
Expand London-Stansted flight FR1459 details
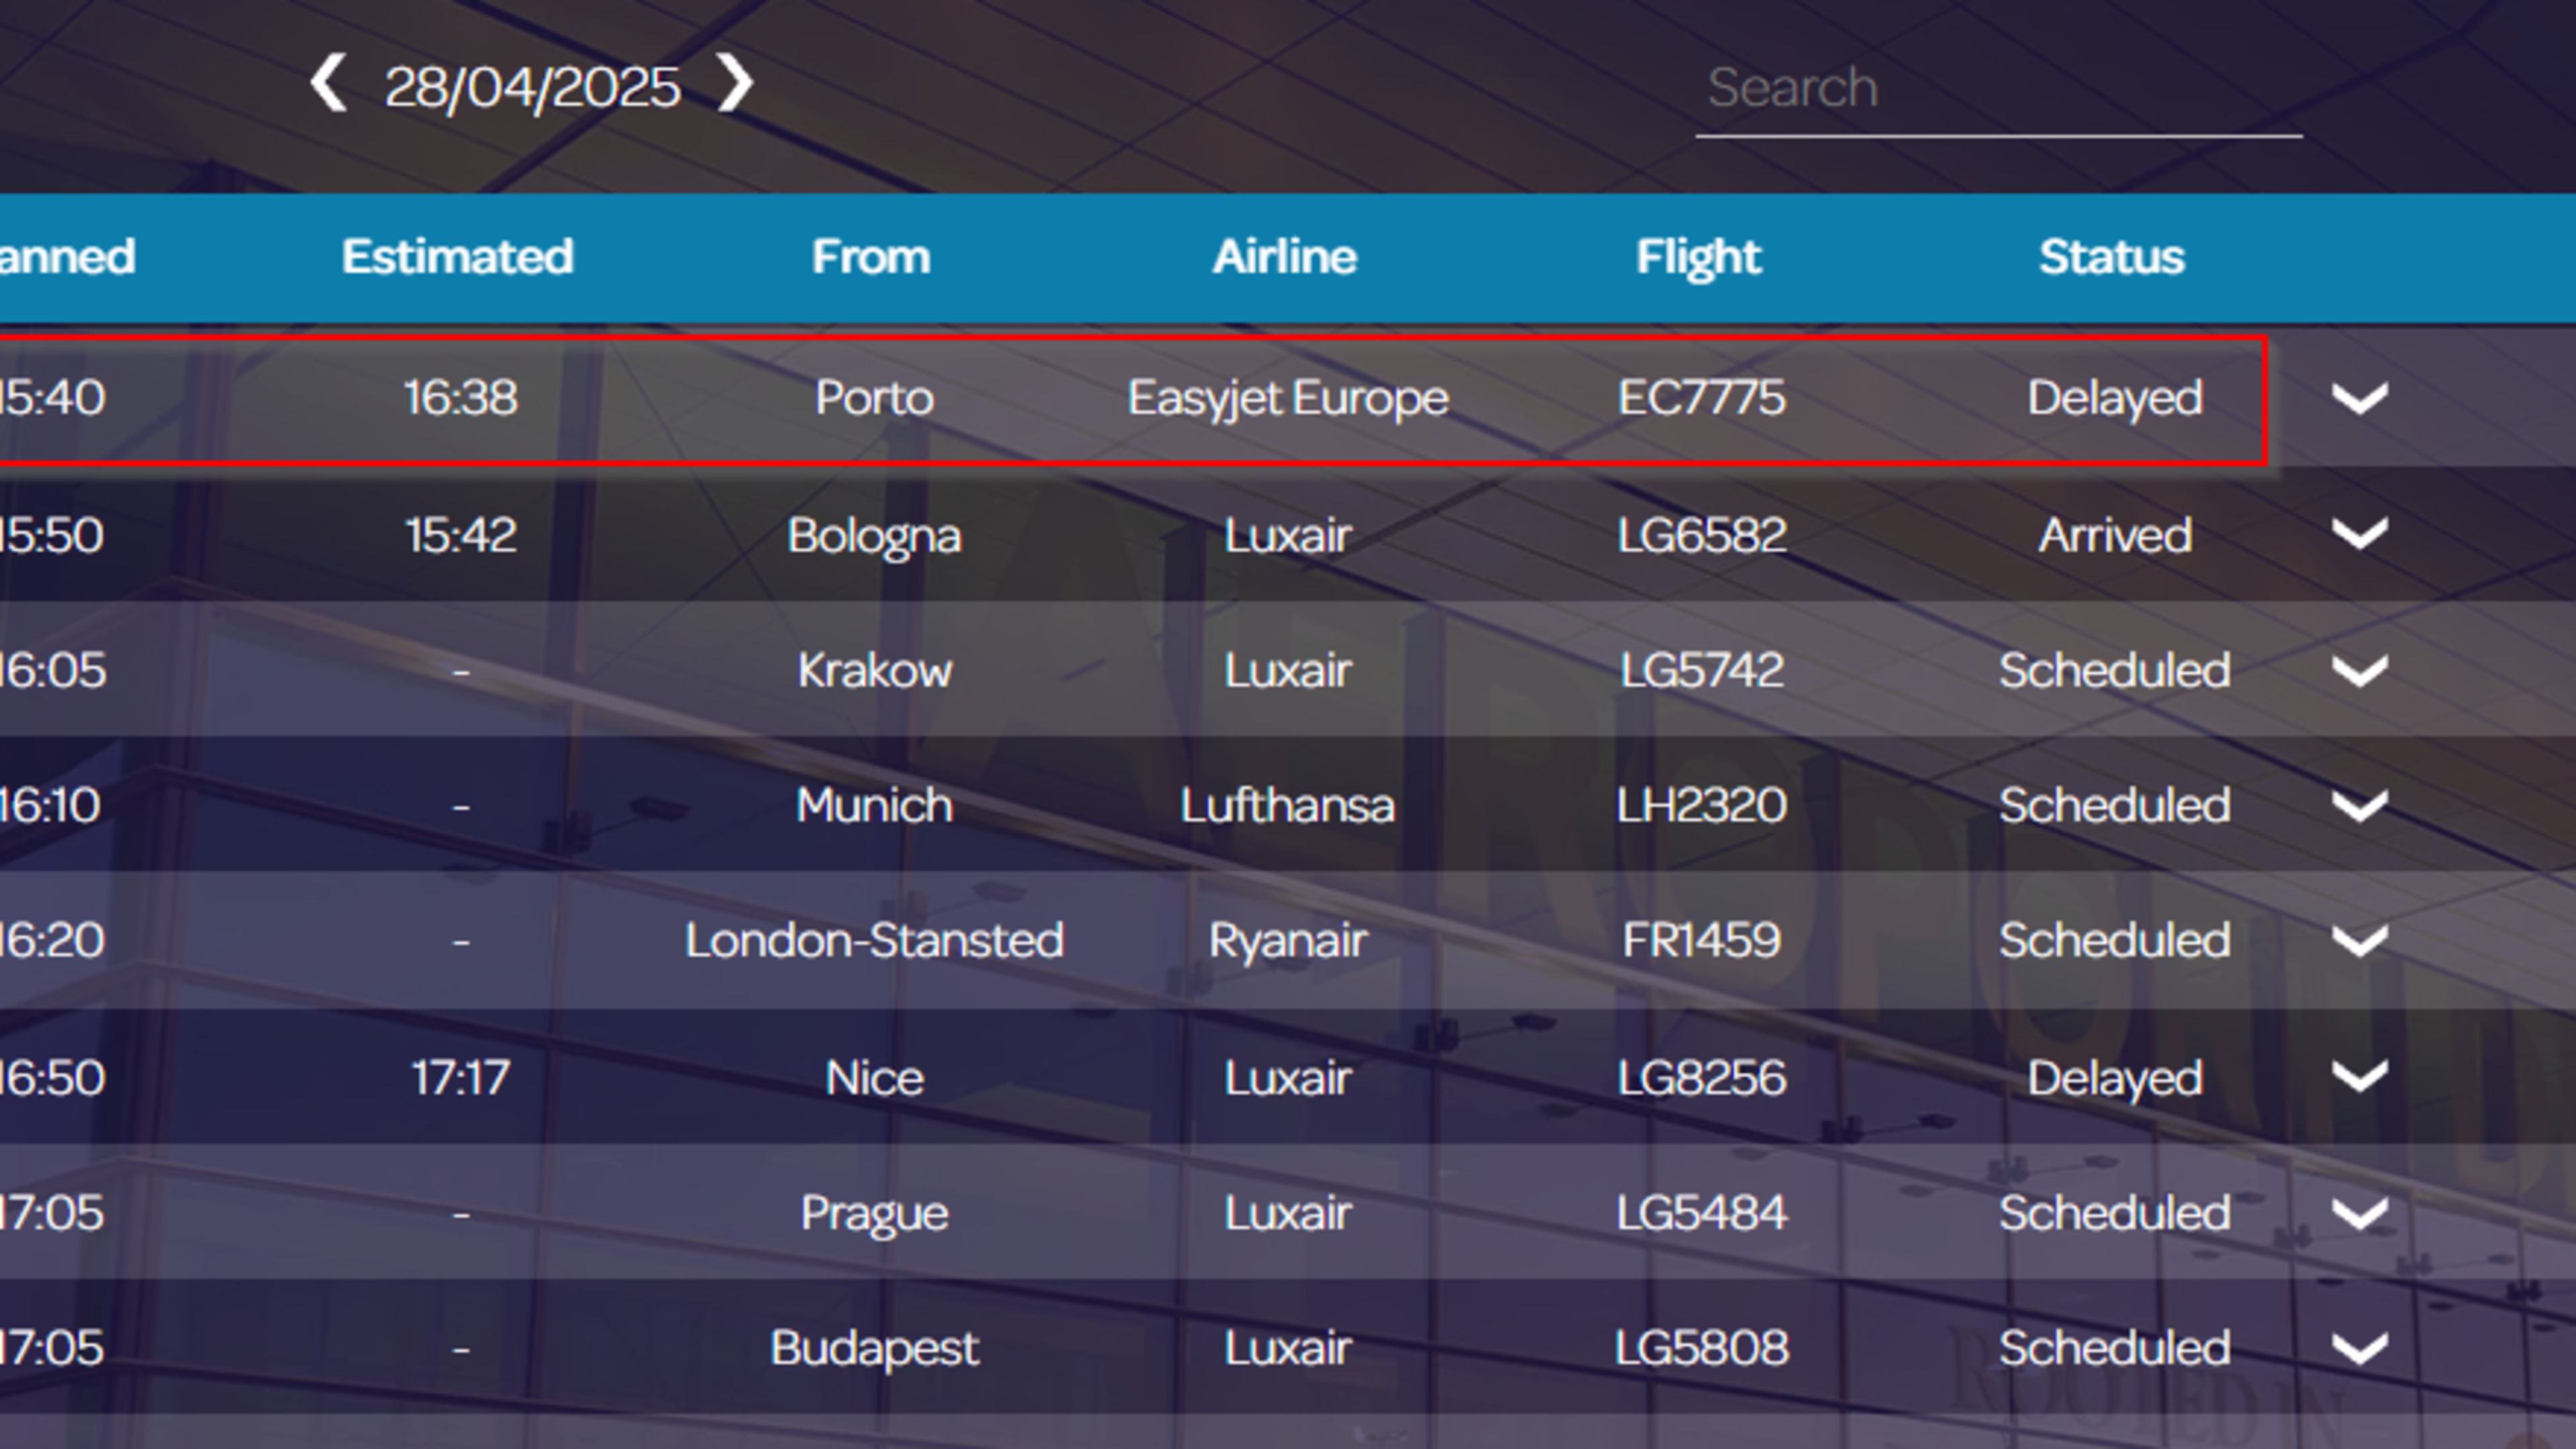(x=2360, y=941)
